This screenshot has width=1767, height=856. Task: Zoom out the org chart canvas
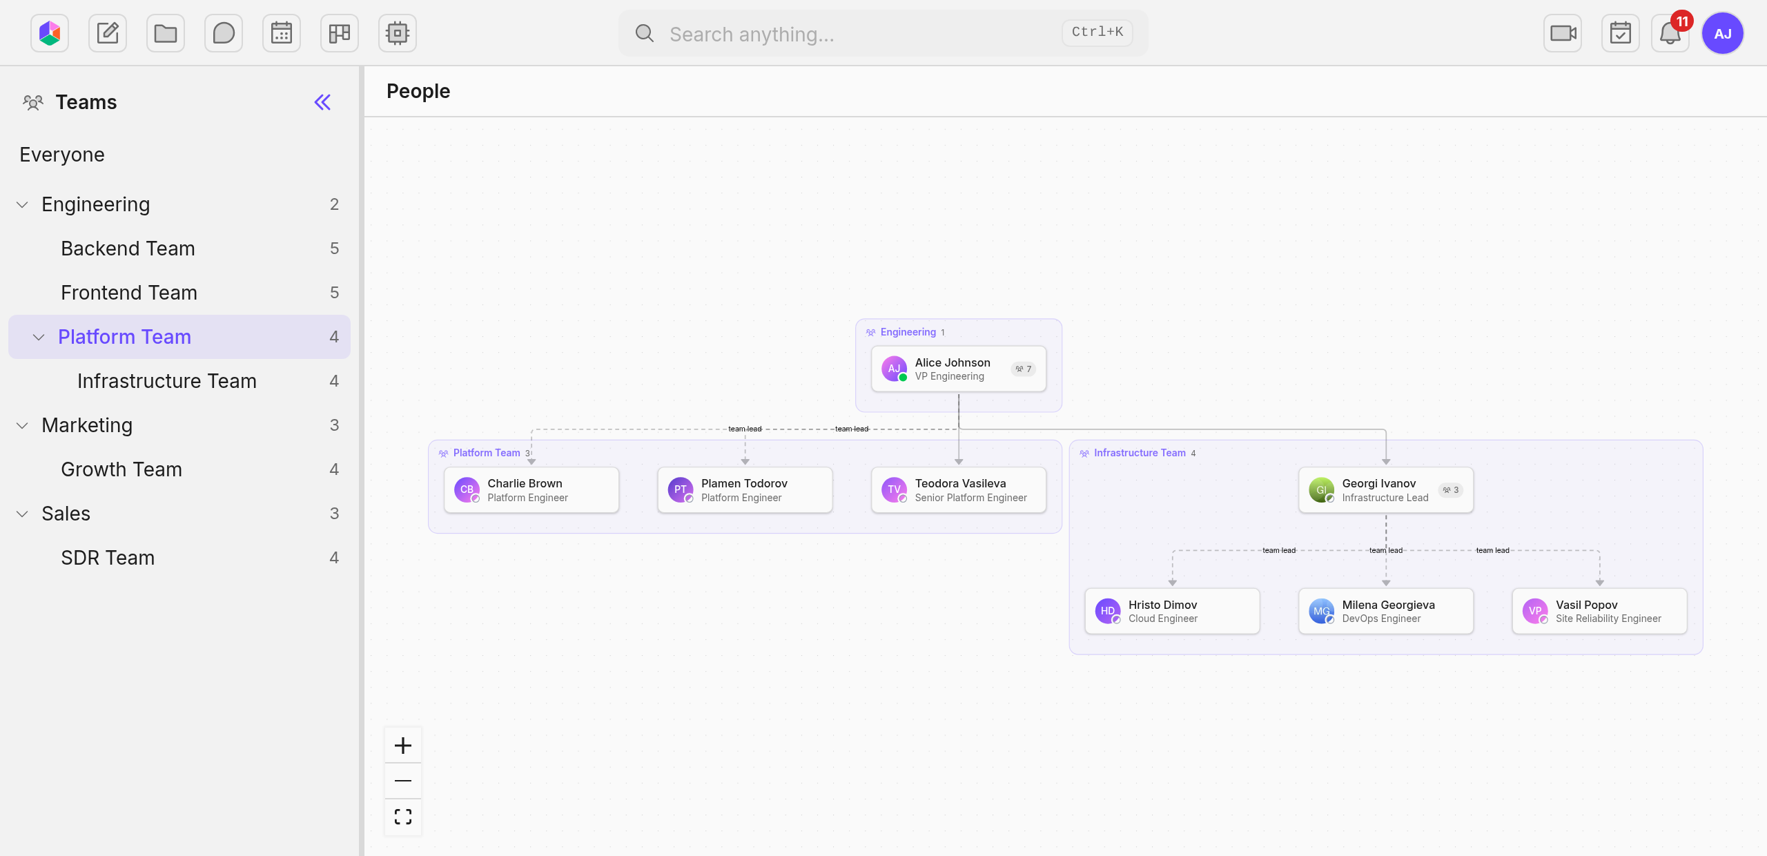[403, 781]
